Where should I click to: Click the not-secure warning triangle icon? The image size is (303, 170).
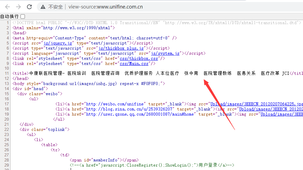pyautogui.click(x=43, y=7)
